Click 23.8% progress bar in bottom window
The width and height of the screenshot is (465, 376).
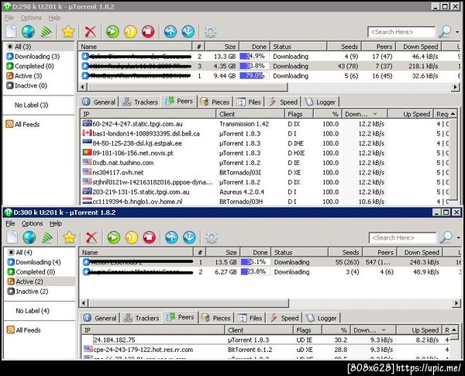tap(256, 271)
